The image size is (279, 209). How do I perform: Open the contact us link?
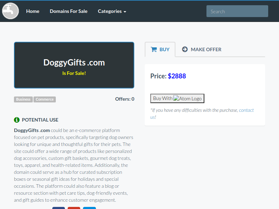246,110
